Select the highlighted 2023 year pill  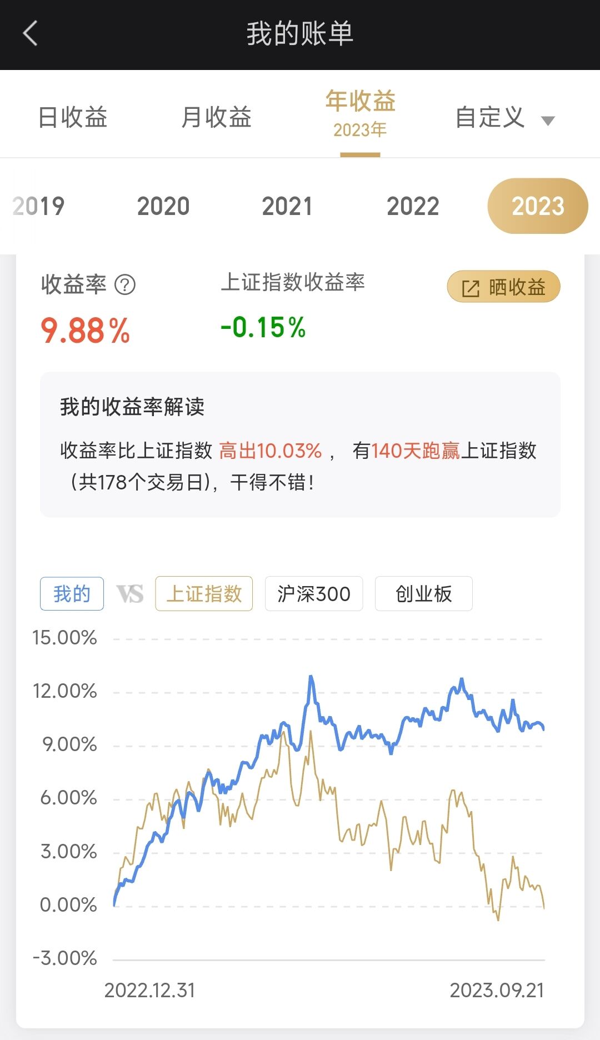pos(538,206)
